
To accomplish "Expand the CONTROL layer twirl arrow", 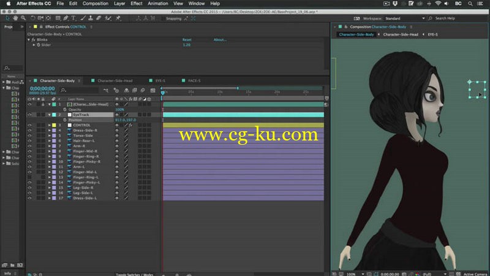I will click(x=50, y=125).
